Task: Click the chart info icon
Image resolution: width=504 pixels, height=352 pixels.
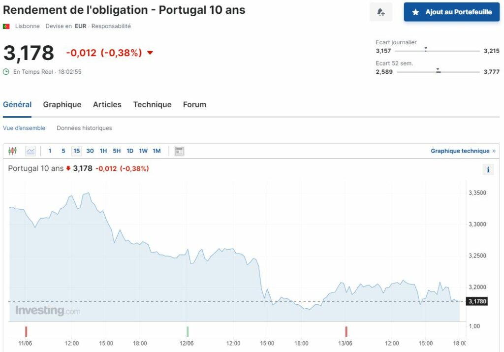Action: 488,170
